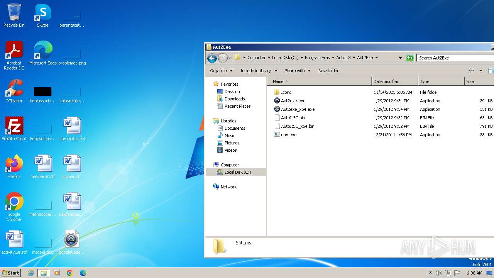Open the Organize dropdown menu
Screen dimensions: 494x278
coord(221,71)
